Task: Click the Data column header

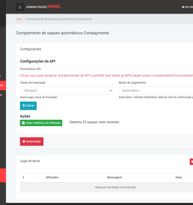Action: pyautogui.click(x=179, y=177)
